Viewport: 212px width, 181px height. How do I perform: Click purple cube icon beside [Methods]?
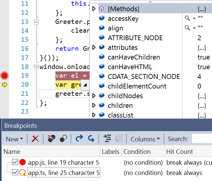[101, 9]
